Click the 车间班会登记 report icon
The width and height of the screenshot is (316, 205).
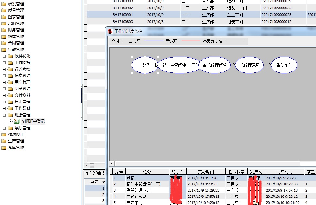click(17, 121)
